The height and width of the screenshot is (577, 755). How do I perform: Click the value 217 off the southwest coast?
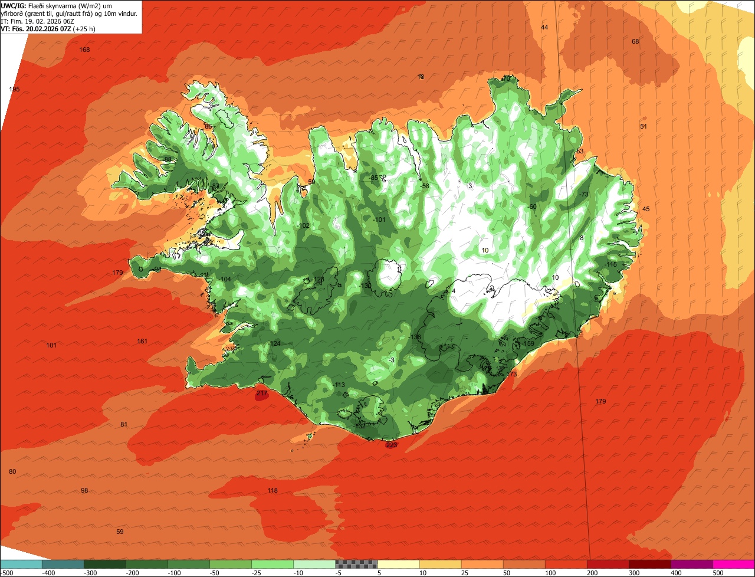[x=262, y=393]
